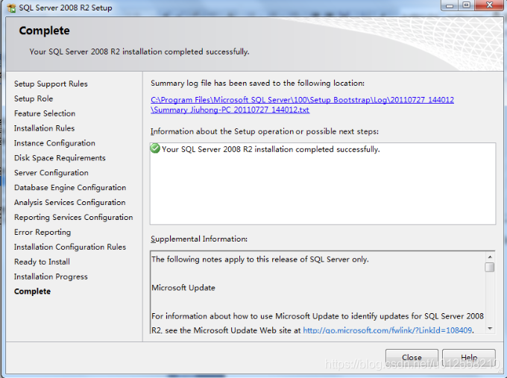The height and width of the screenshot is (378, 507).
Task: Open Help for the setup wizard
Action: [469, 357]
